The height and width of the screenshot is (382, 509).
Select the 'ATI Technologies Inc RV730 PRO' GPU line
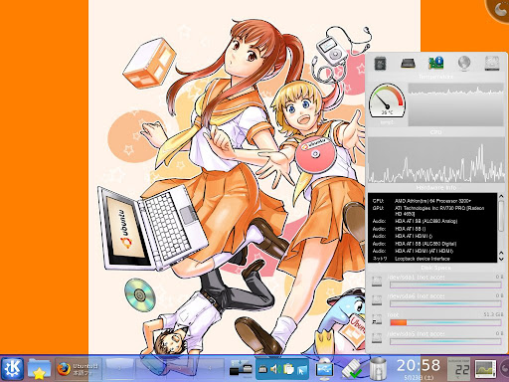click(439, 211)
